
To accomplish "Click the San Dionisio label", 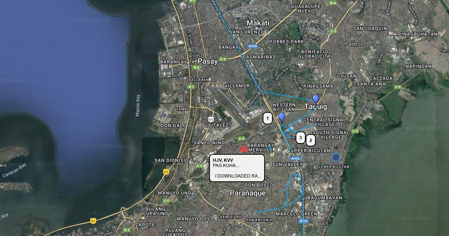I will tap(172, 160).
